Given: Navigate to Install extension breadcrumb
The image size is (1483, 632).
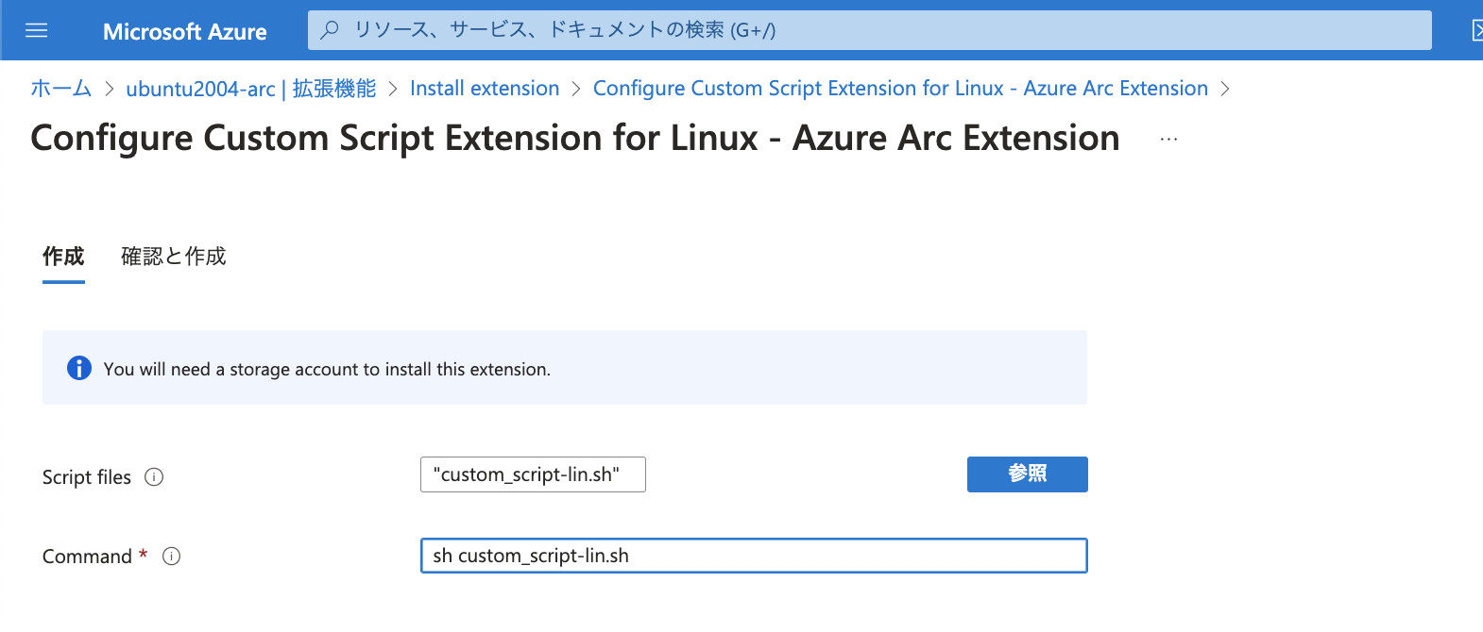Looking at the screenshot, I should [485, 89].
